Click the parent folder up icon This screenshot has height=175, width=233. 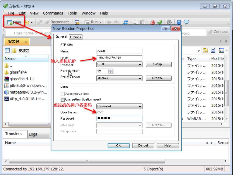pos(206,51)
